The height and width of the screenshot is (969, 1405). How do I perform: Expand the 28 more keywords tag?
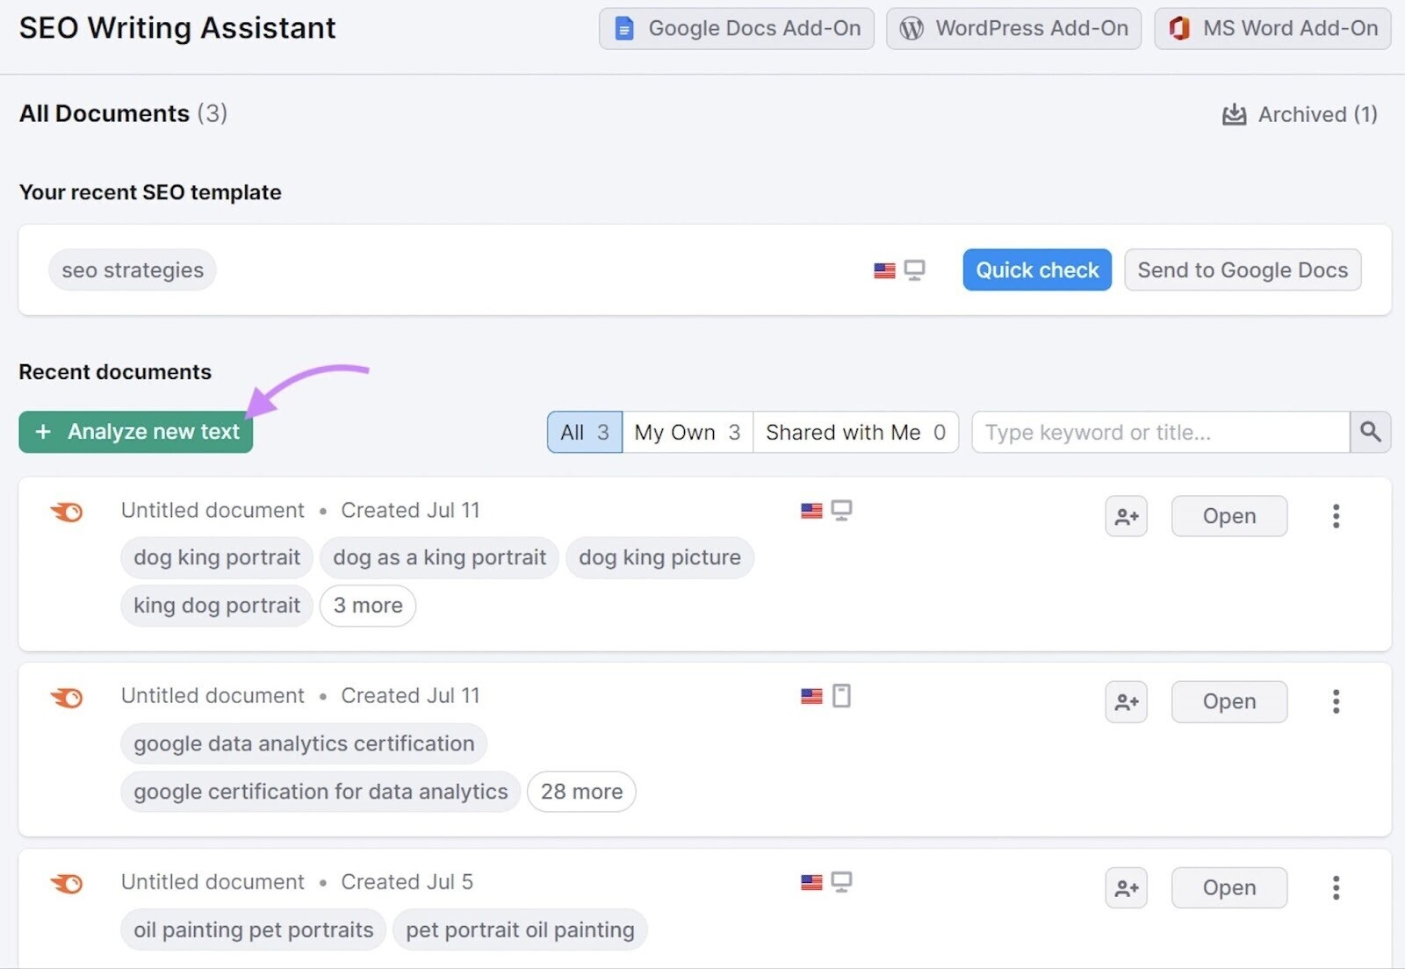click(580, 791)
